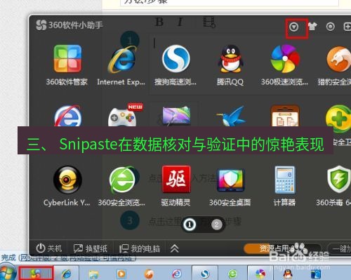Open the 360软件管家 app icon
The image size is (351, 280).
pos(67,58)
